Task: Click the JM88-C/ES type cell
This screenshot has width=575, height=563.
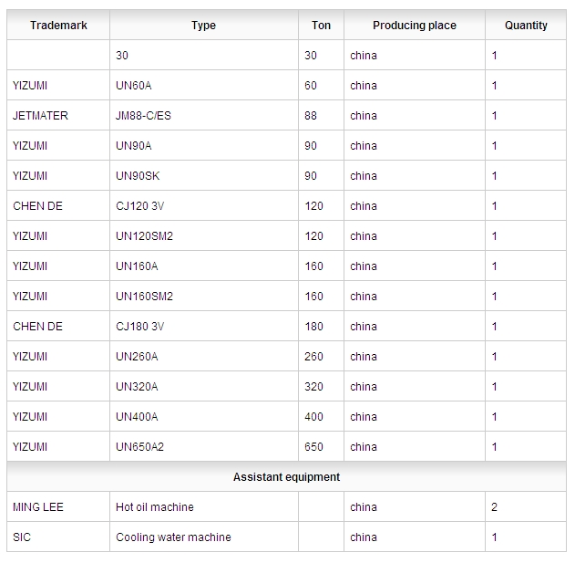Action: pyautogui.click(x=204, y=115)
